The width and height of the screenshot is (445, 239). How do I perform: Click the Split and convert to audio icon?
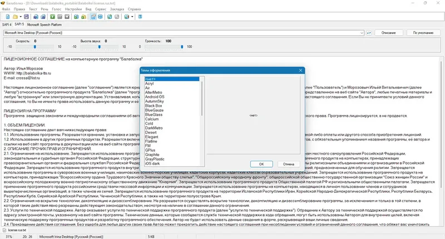(x=43, y=17)
